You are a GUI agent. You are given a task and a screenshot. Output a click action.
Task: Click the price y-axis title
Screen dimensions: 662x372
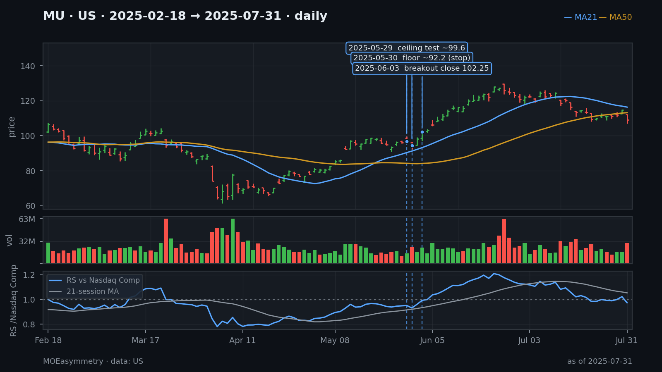(12, 126)
